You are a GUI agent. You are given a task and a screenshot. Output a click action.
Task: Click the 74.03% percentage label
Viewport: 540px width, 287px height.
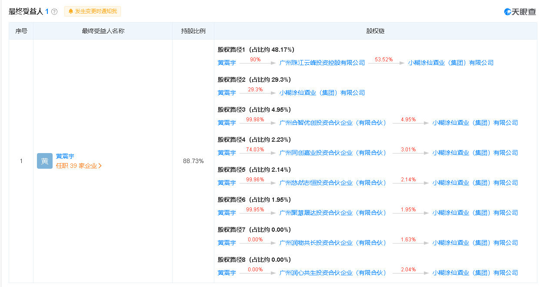point(255,149)
